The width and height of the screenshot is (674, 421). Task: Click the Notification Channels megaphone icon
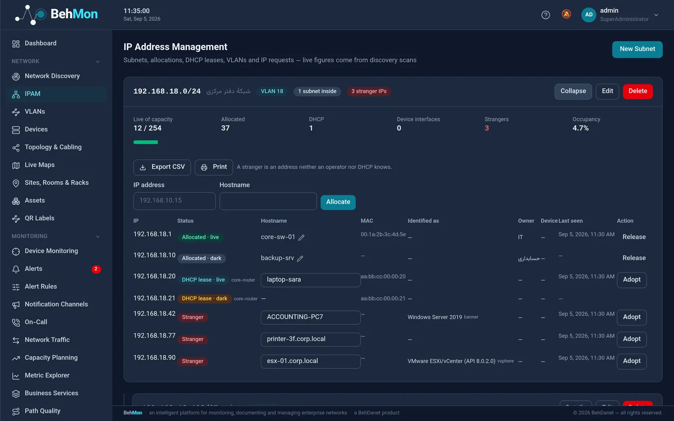pyautogui.click(x=16, y=305)
